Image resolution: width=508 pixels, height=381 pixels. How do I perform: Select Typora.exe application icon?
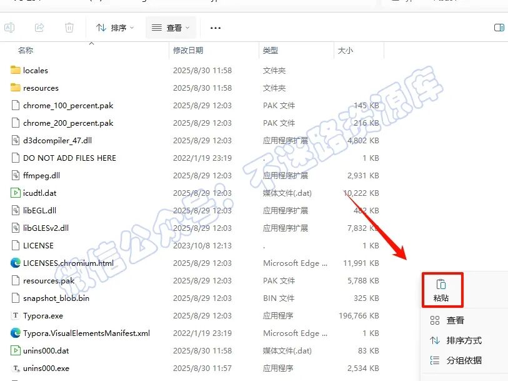pyautogui.click(x=15, y=315)
